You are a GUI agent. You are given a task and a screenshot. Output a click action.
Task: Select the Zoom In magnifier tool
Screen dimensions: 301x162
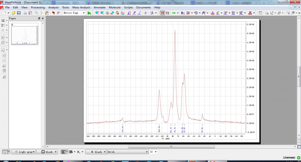click(x=97, y=13)
